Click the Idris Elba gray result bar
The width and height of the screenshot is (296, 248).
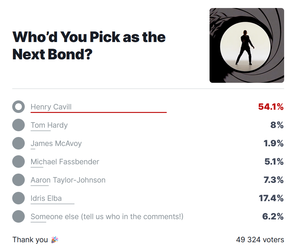[52, 204]
